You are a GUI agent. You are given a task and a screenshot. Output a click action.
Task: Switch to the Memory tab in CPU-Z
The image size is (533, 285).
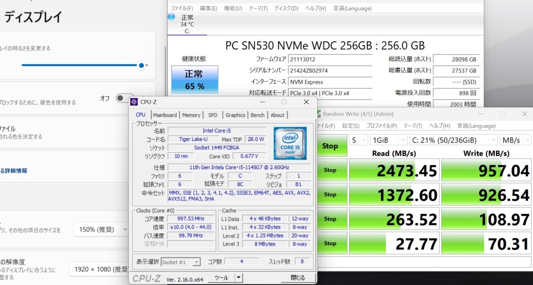[191, 115]
